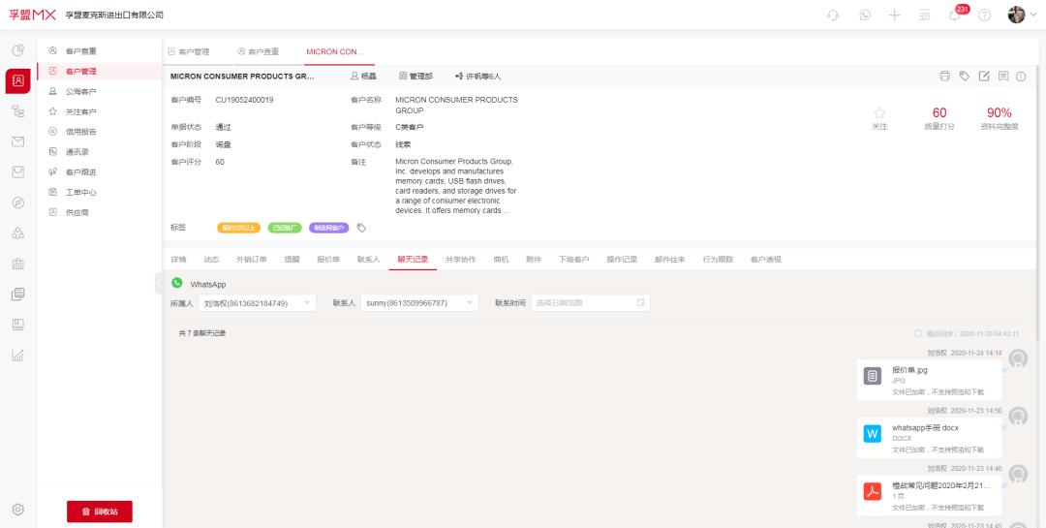This screenshot has width=1046, height=528.
Task: Open the 联系人 sunny contact dropdown
Action: (419, 303)
